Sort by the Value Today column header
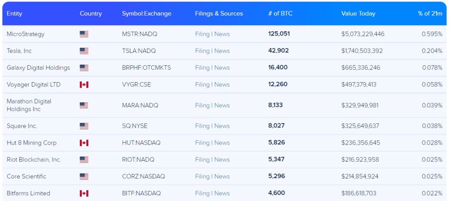Screen dimensions: 450x201 point(358,13)
